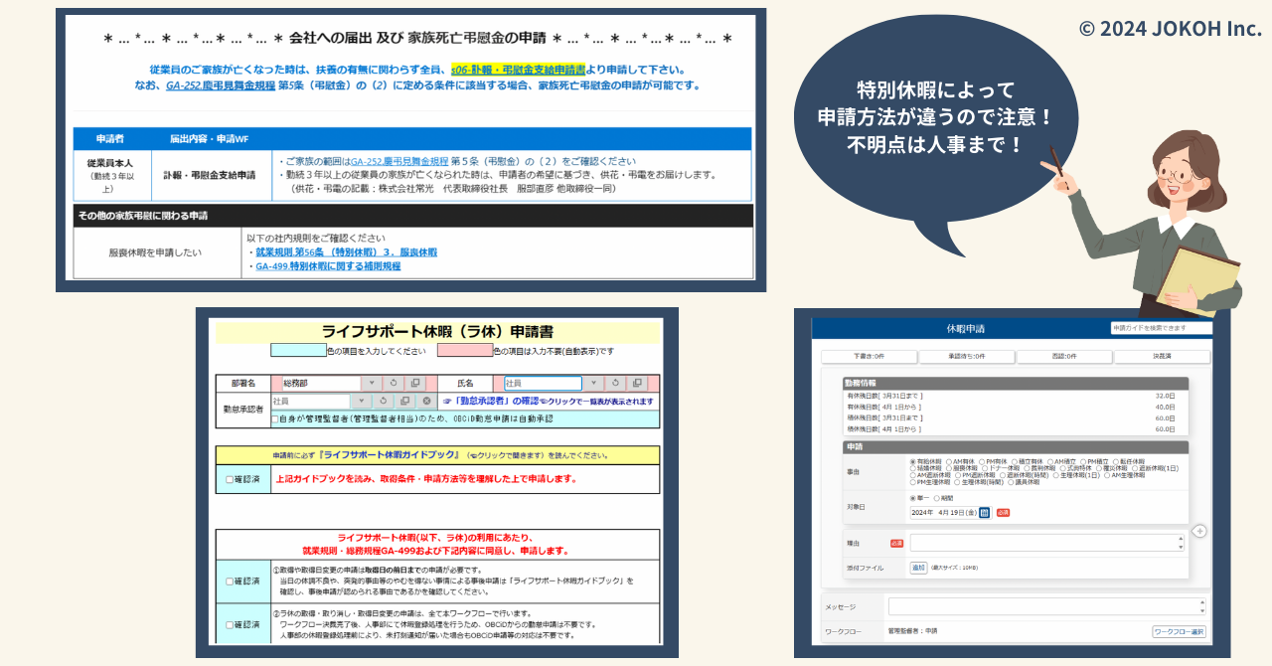
Task: Open 就業規則 第56条 服喪休暇 link
Action: (346, 252)
